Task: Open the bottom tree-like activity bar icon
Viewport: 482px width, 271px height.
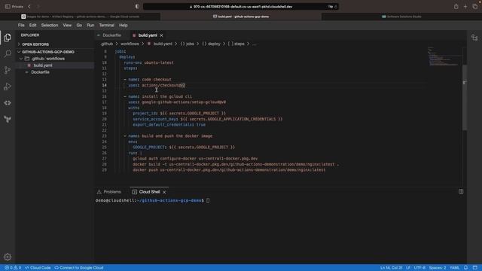Action: pos(8,119)
